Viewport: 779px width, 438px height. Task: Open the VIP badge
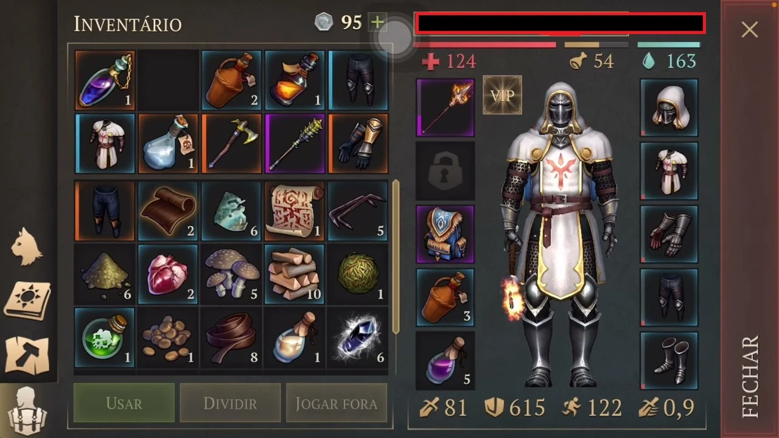[x=502, y=95]
